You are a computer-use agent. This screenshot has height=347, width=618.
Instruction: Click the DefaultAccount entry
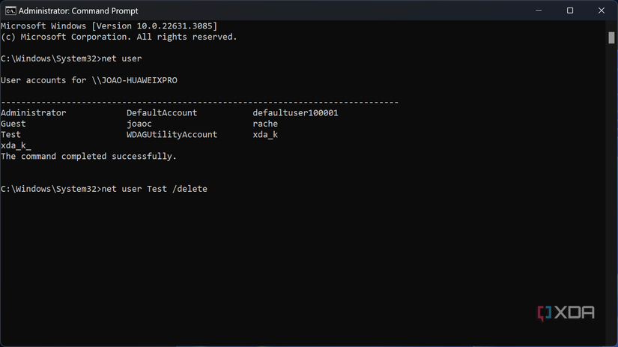click(x=162, y=113)
